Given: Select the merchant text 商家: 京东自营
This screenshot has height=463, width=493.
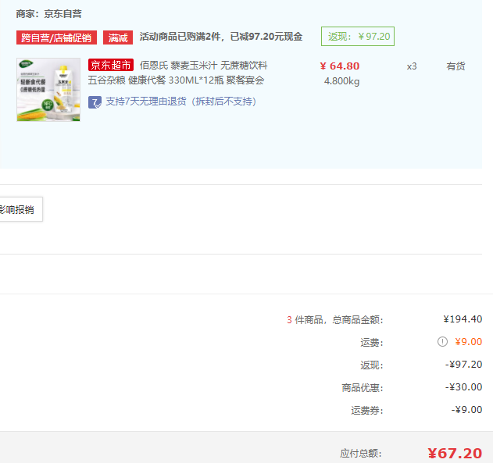Looking at the screenshot, I should coord(49,14).
